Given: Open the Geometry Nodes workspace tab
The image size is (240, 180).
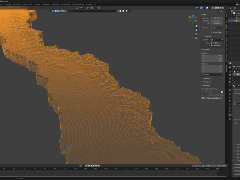Looking at the screenshot, I should [78, 5].
